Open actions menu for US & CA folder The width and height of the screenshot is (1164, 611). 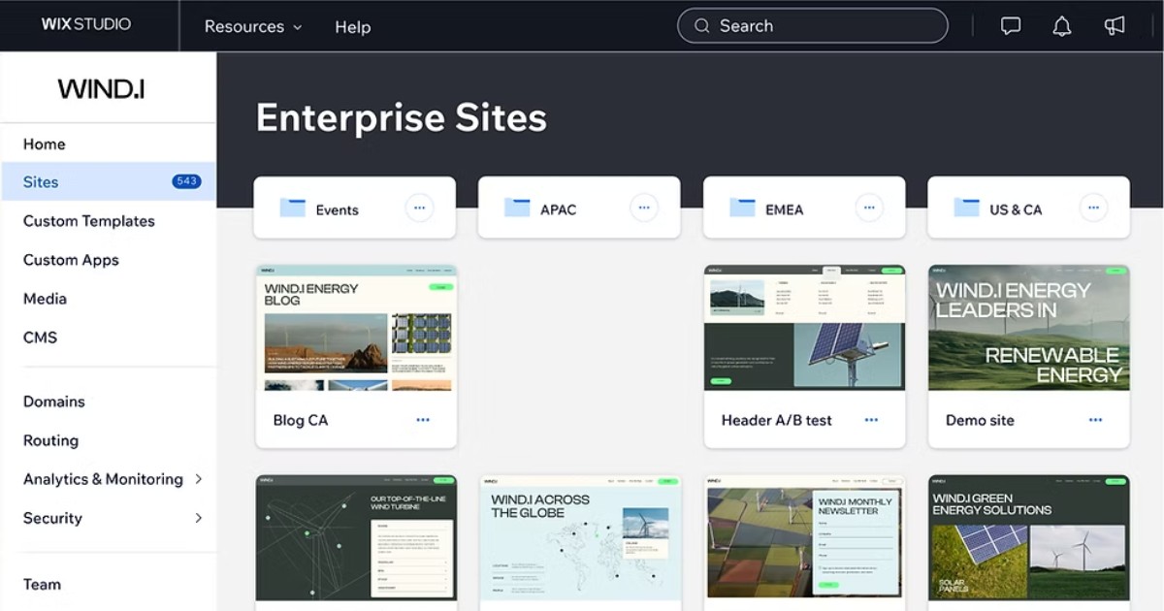(1093, 208)
